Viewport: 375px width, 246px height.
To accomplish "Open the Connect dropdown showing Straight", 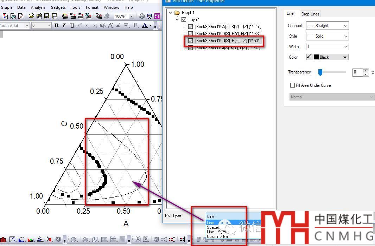I will click(x=327, y=26).
